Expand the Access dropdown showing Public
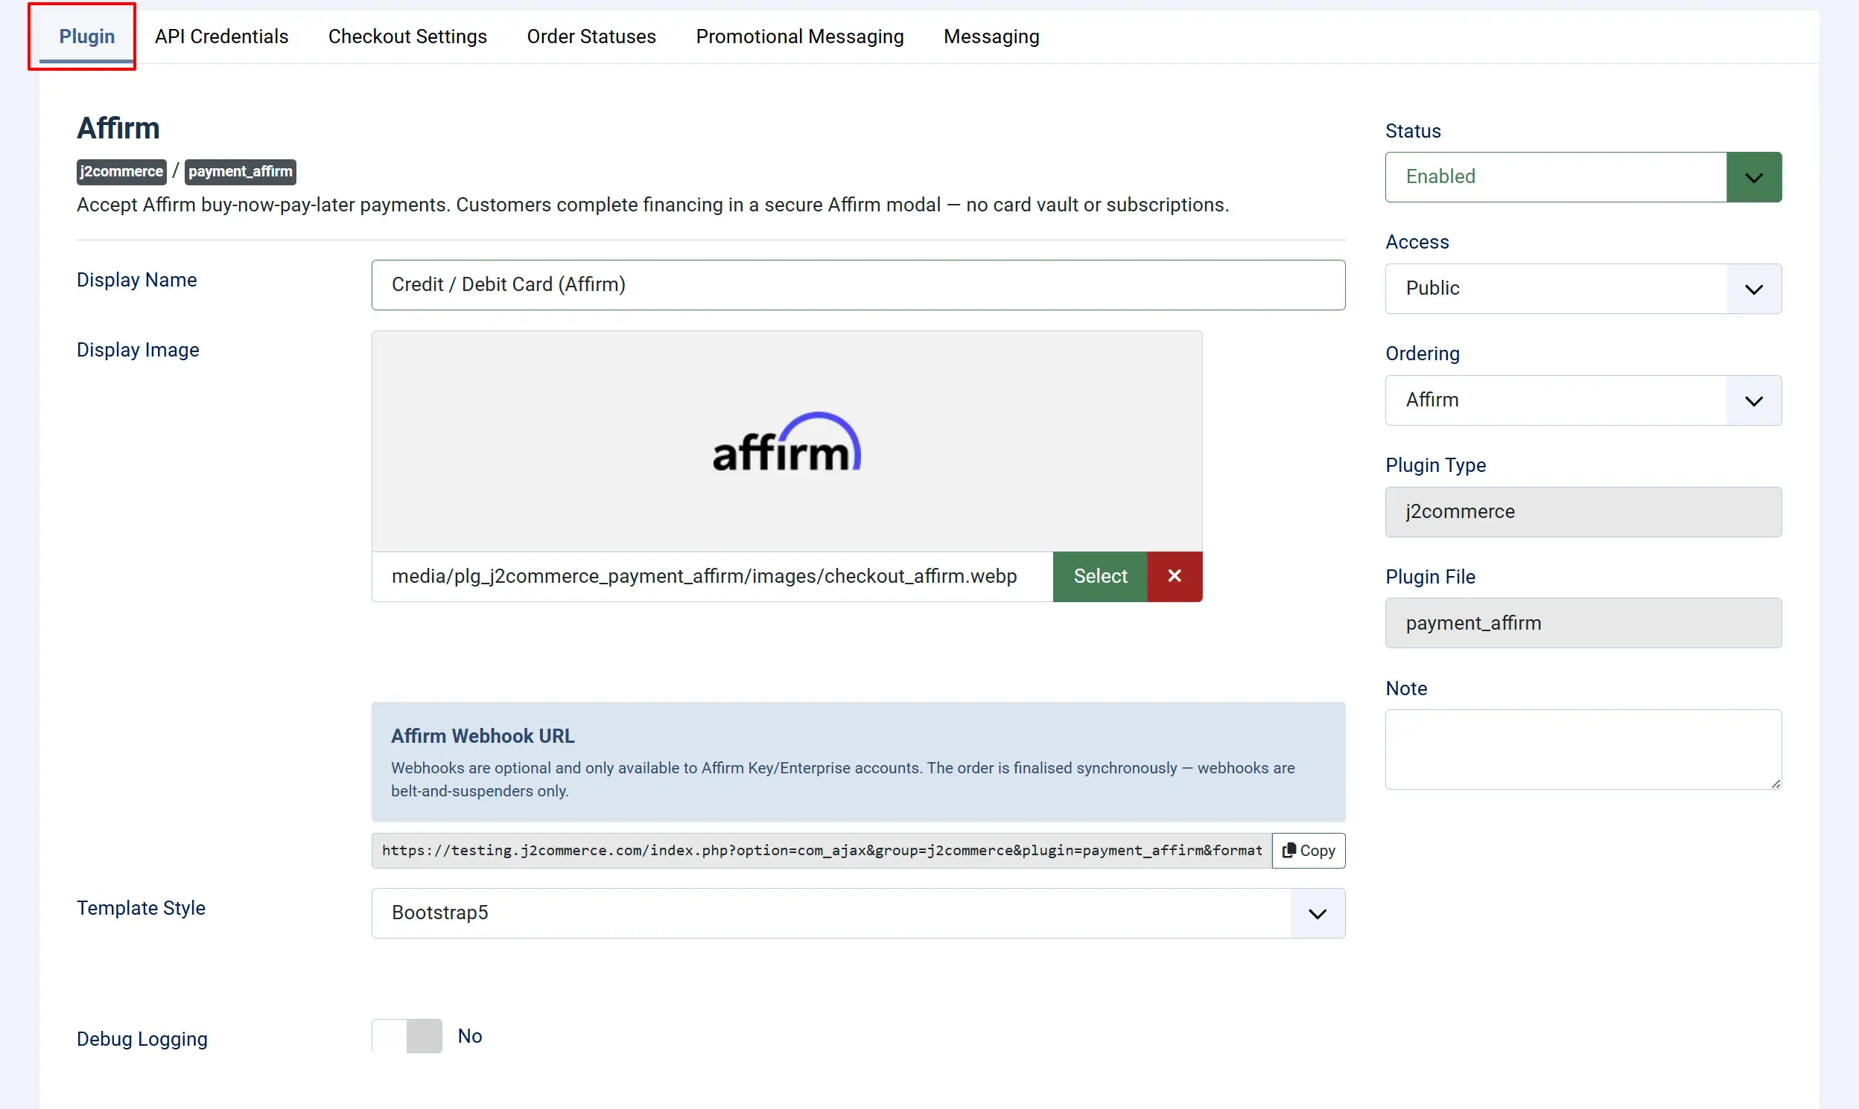Image resolution: width=1859 pixels, height=1109 pixels. (1583, 289)
